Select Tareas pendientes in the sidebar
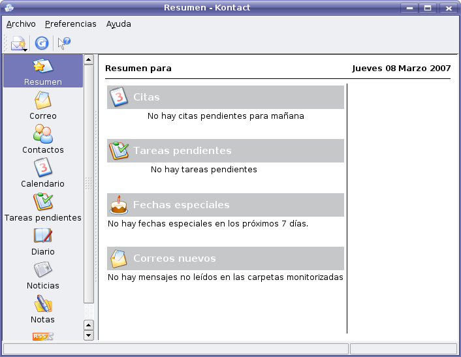461x357 pixels. [43, 207]
